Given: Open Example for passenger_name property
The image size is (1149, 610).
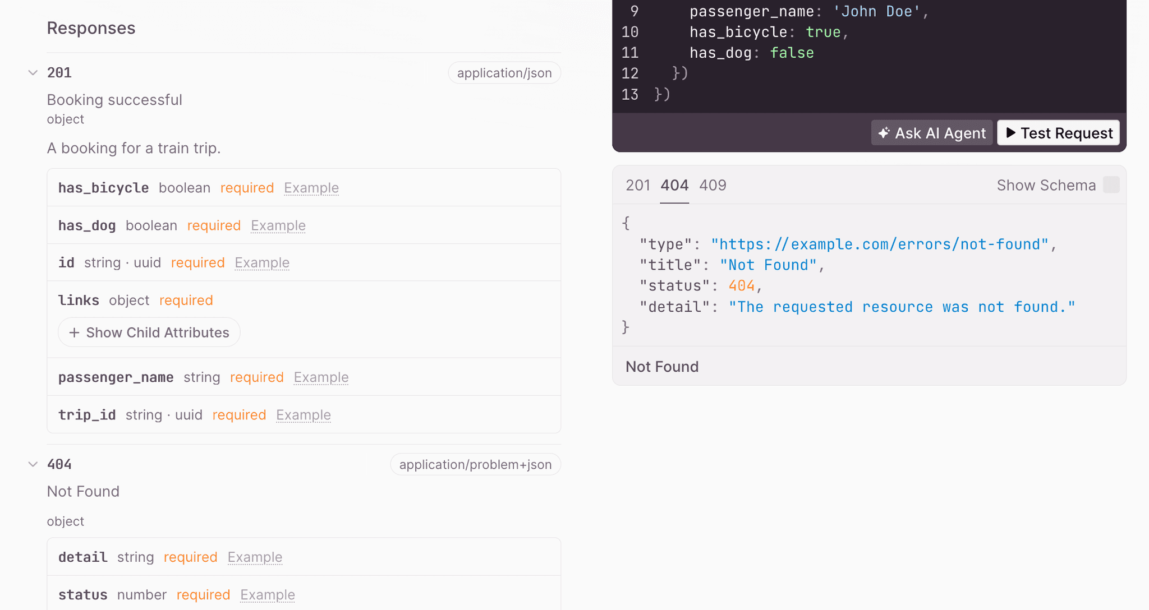Looking at the screenshot, I should (x=321, y=377).
